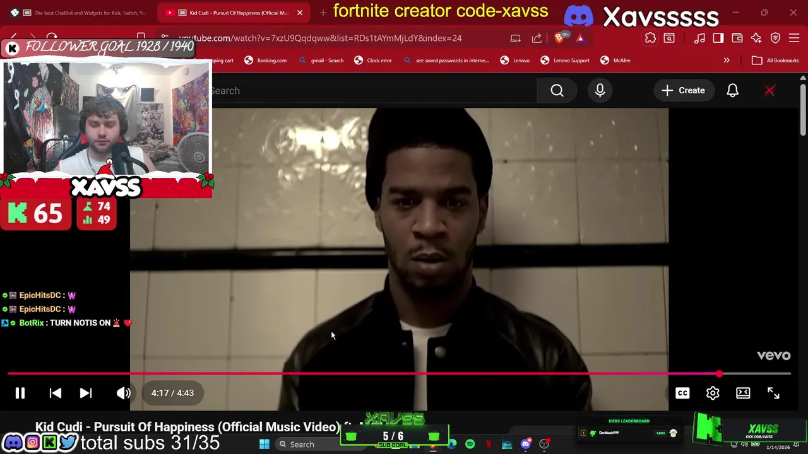Open the saved passwords bookmark
Screen dimensions: 808x454
pos(446,61)
